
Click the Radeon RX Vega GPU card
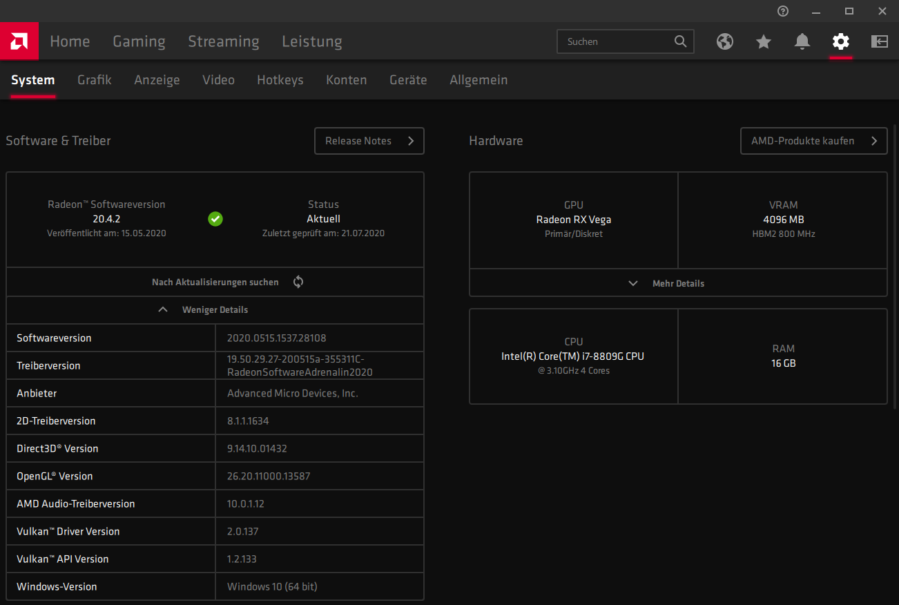573,220
